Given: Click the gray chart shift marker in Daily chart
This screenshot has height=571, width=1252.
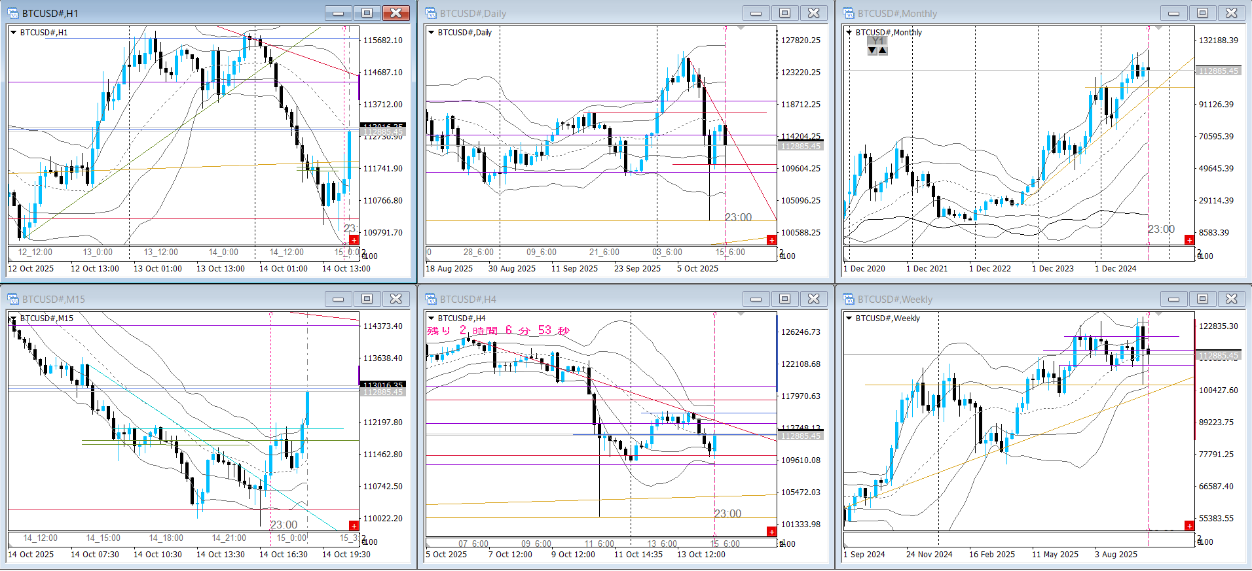Looking at the screenshot, I should (x=741, y=28).
